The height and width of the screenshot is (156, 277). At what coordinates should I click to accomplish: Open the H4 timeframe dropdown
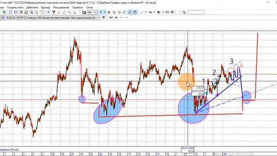(x=92, y=12)
